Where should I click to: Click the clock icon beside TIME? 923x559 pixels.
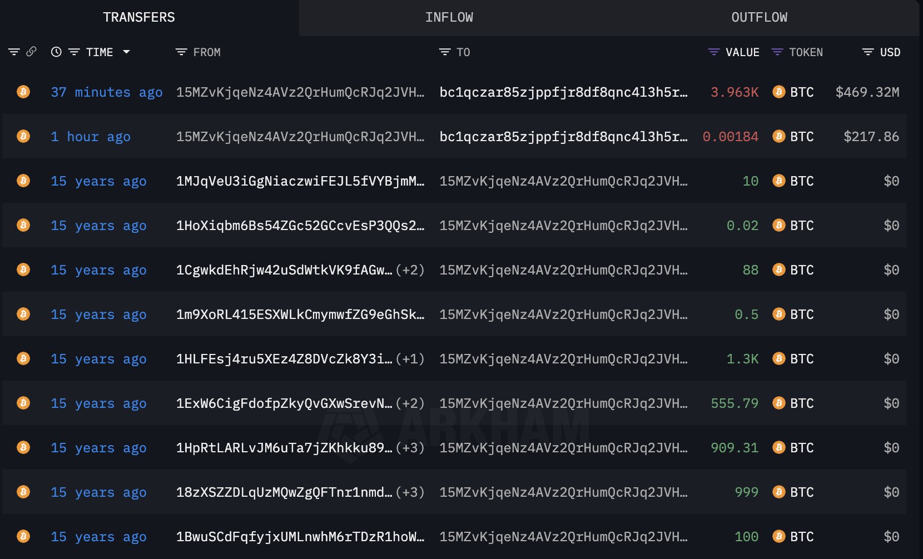pyautogui.click(x=56, y=52)
